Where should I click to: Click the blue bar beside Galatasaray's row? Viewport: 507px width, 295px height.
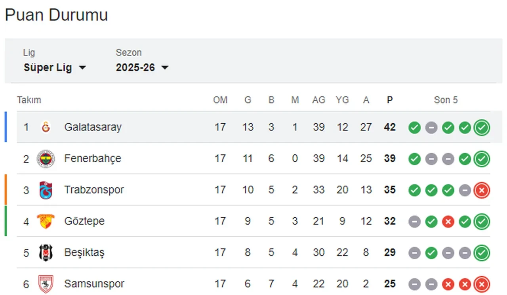6,127
